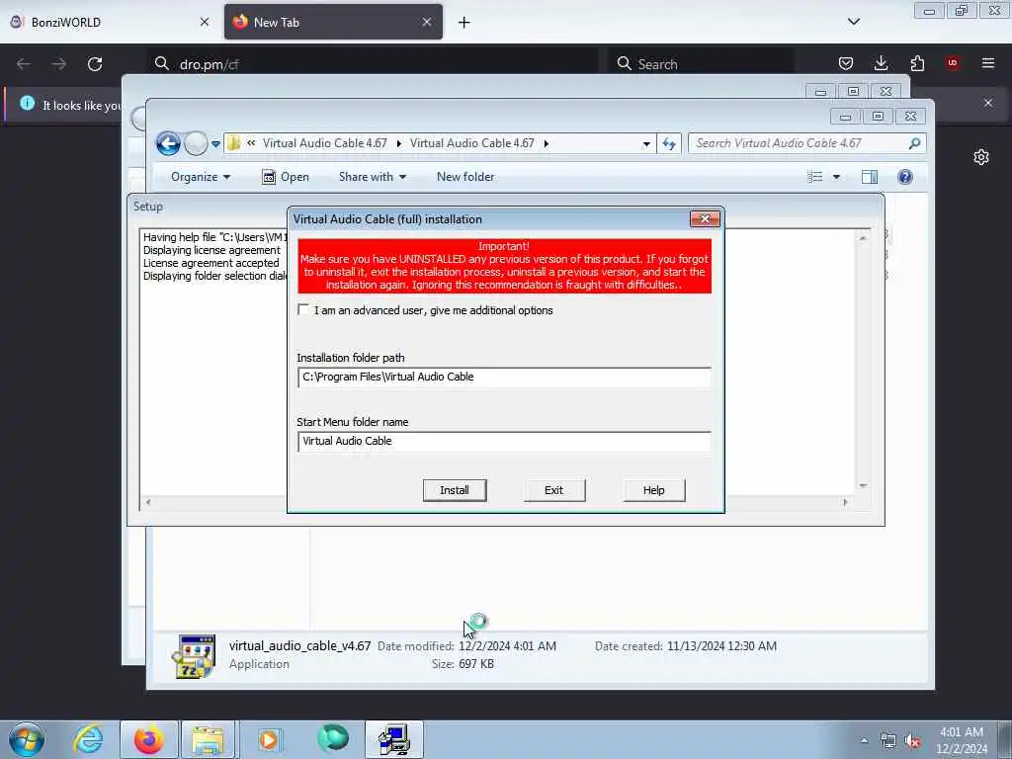The image size is (1012, 759).
Task: Click the double chevron in the address bar
Action: pos(251,143)
